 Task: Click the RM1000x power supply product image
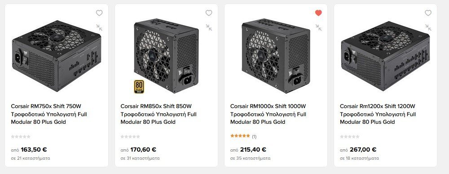point(276,56)
